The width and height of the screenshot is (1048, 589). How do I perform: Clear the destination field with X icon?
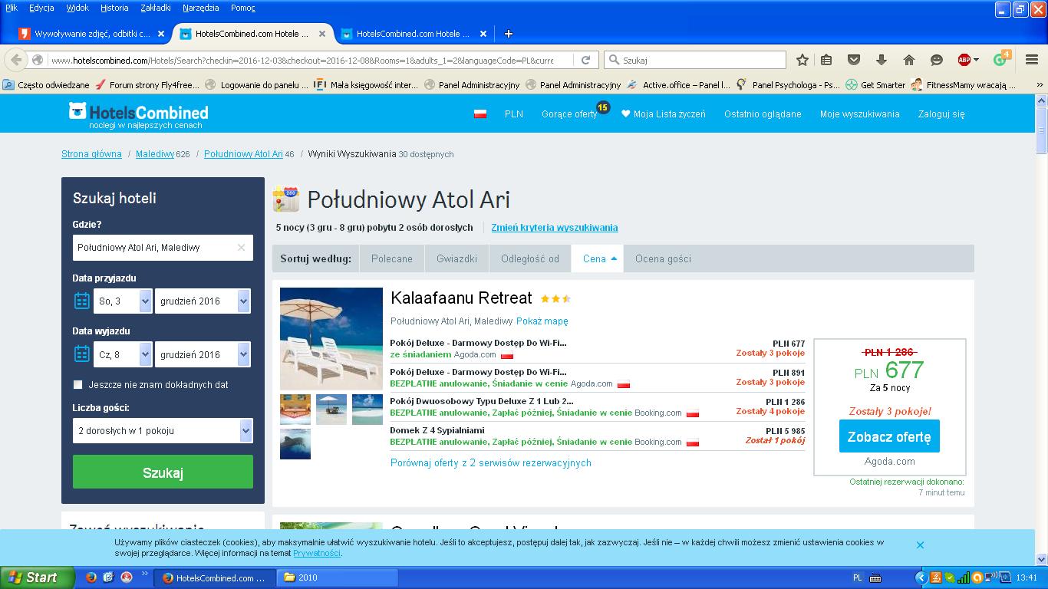241,248
